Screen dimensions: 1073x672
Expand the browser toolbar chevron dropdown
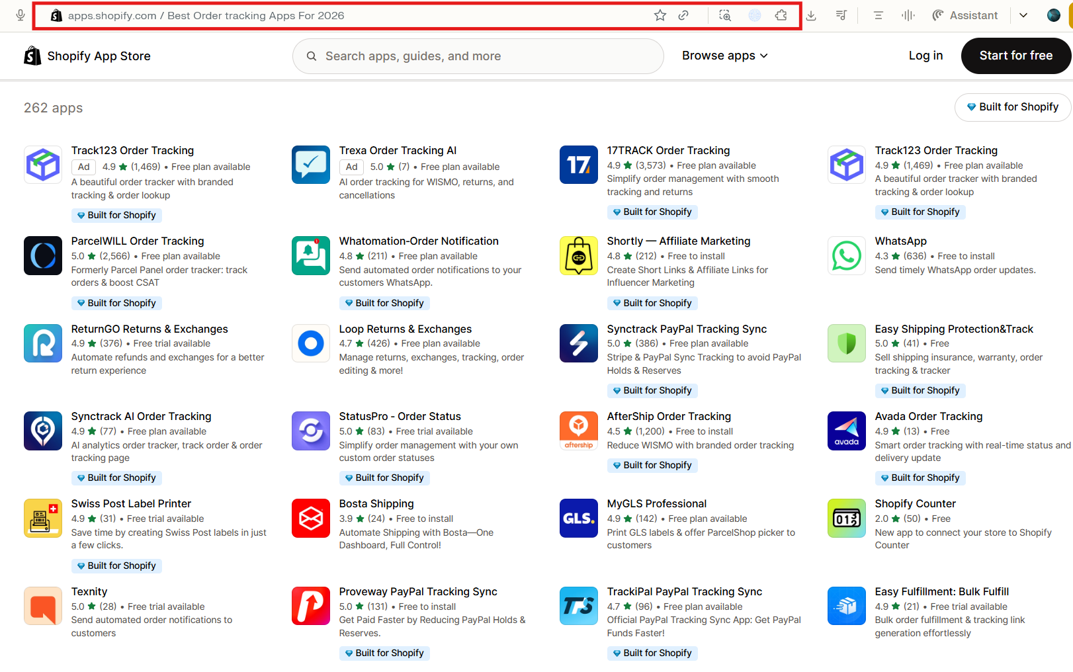pyautogui.click(x=1023, y=15)
